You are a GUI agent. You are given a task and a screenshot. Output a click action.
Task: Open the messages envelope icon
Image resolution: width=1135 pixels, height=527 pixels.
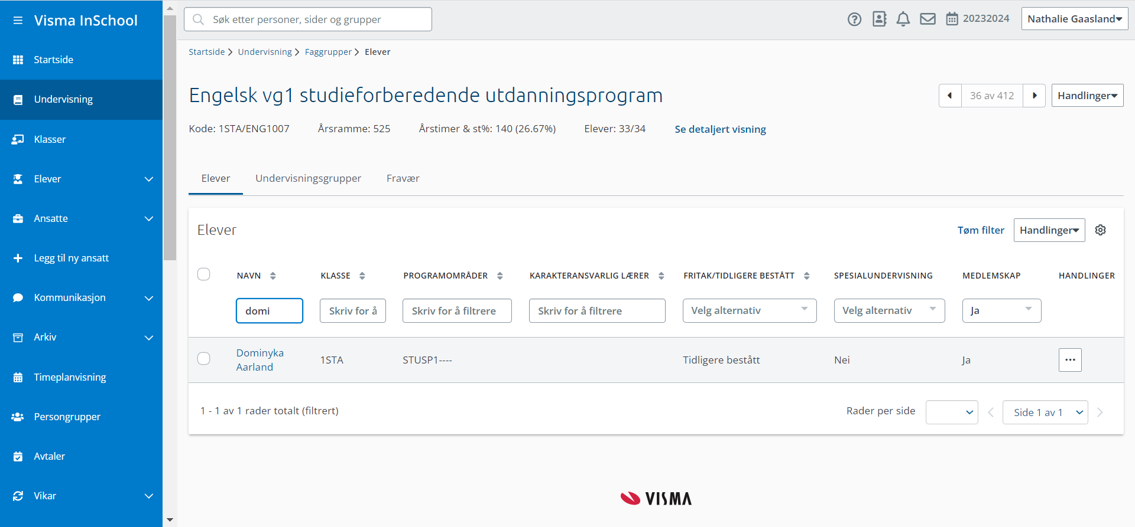[928, 19]
